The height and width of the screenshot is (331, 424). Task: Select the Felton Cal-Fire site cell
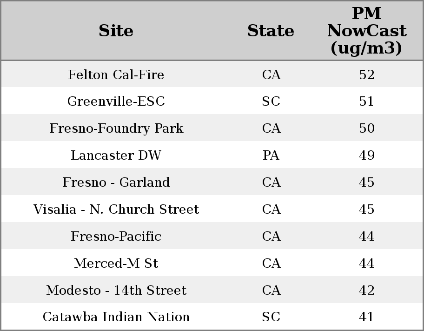click(116, 74)
